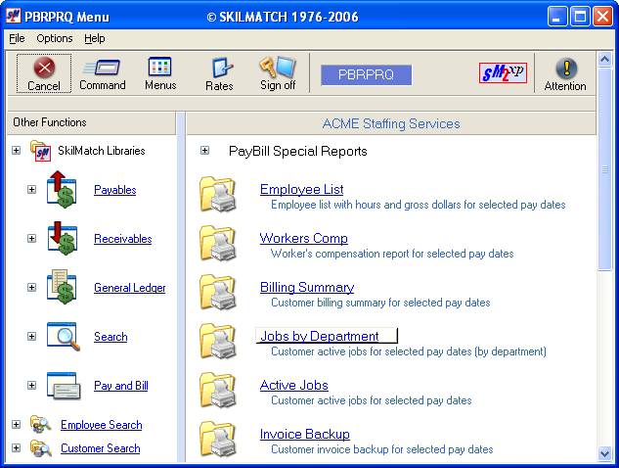Click the red Cancel toolbar icon
Image resolution: width=619 pixels, height=468 pixels.
tap(44, 68)
